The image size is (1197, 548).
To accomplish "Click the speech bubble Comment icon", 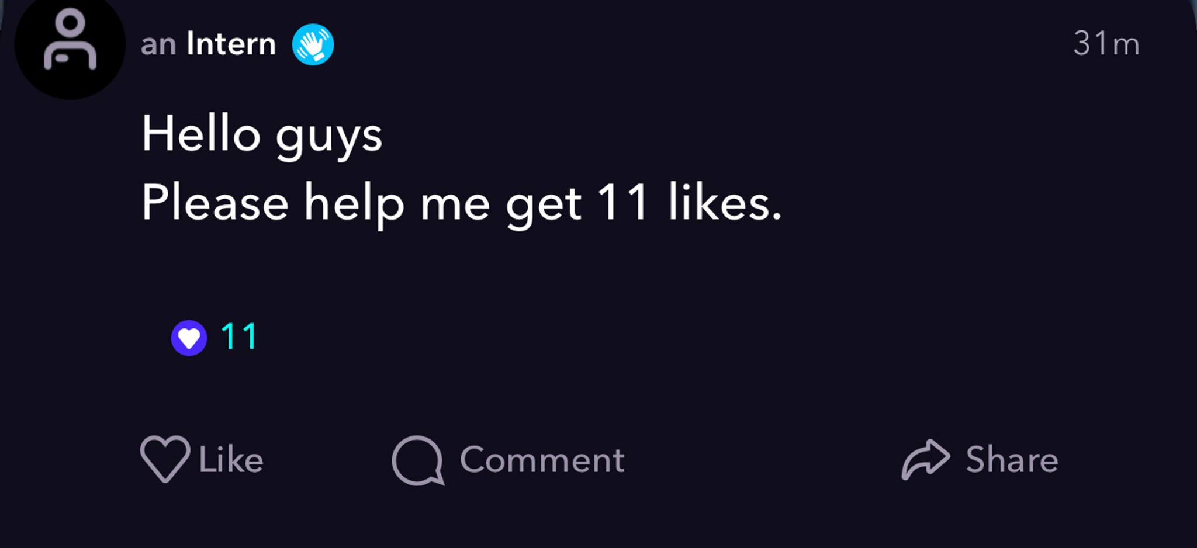I will 418,460.
